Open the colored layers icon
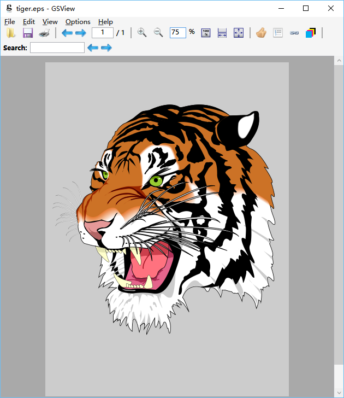 tap(311, 33)
